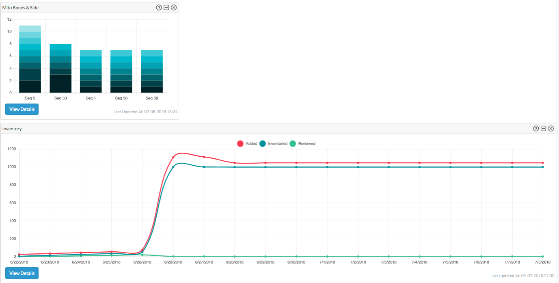
Task: Select the Seq 5 stacked bar
Action: coord(30,59)
